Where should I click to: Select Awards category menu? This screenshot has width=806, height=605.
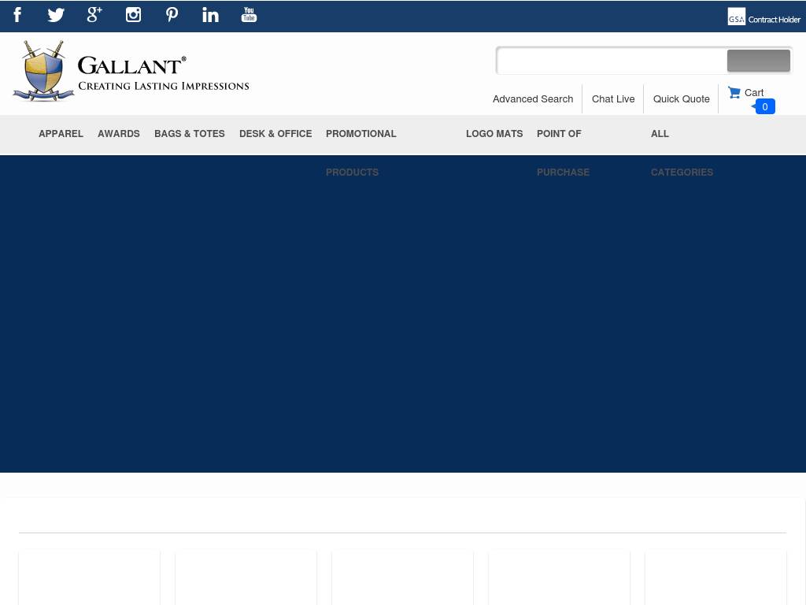click(x=119, y=134)
